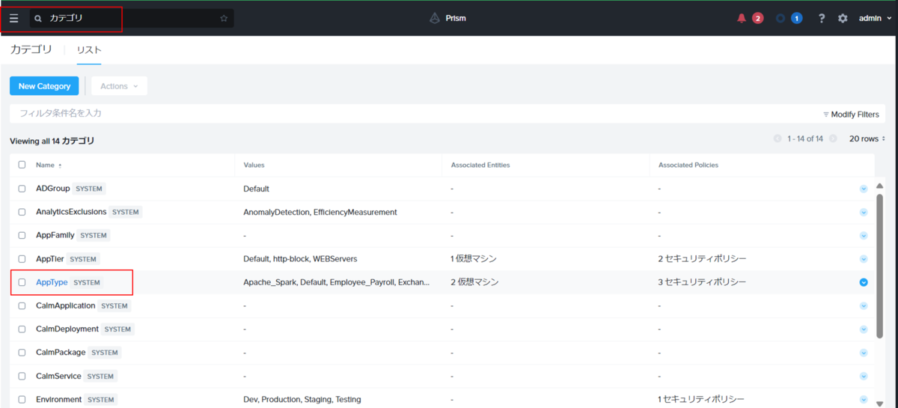Check the CalmDeployment row checkbox
The image size is (898, 408).
(x=22, y=329)
